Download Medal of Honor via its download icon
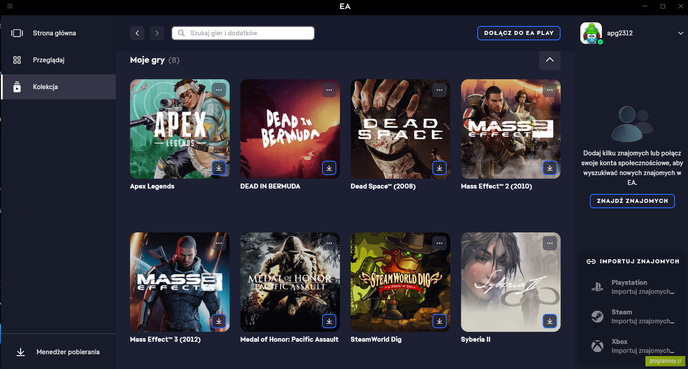The height and width of the screenshot is (369, 688). tap(329, 321)
